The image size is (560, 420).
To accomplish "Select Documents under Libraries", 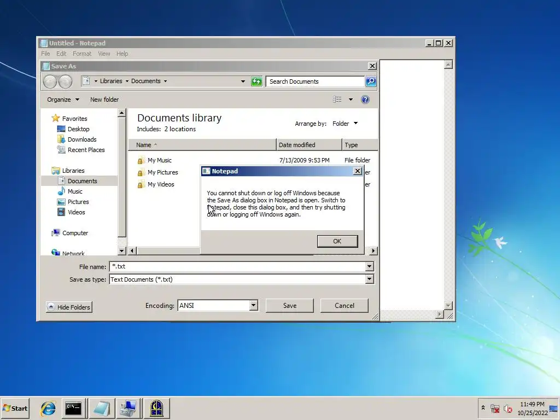I will (x=82, y=180).
